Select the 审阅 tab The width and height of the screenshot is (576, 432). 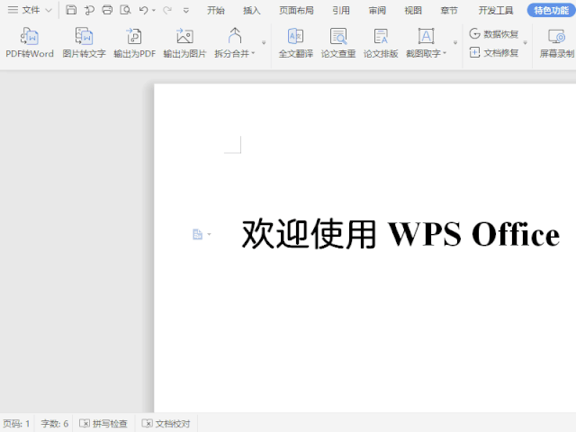pos(377,10)
